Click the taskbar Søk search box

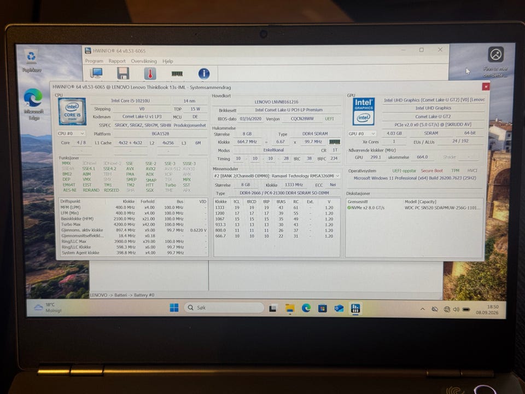(224, 308)
